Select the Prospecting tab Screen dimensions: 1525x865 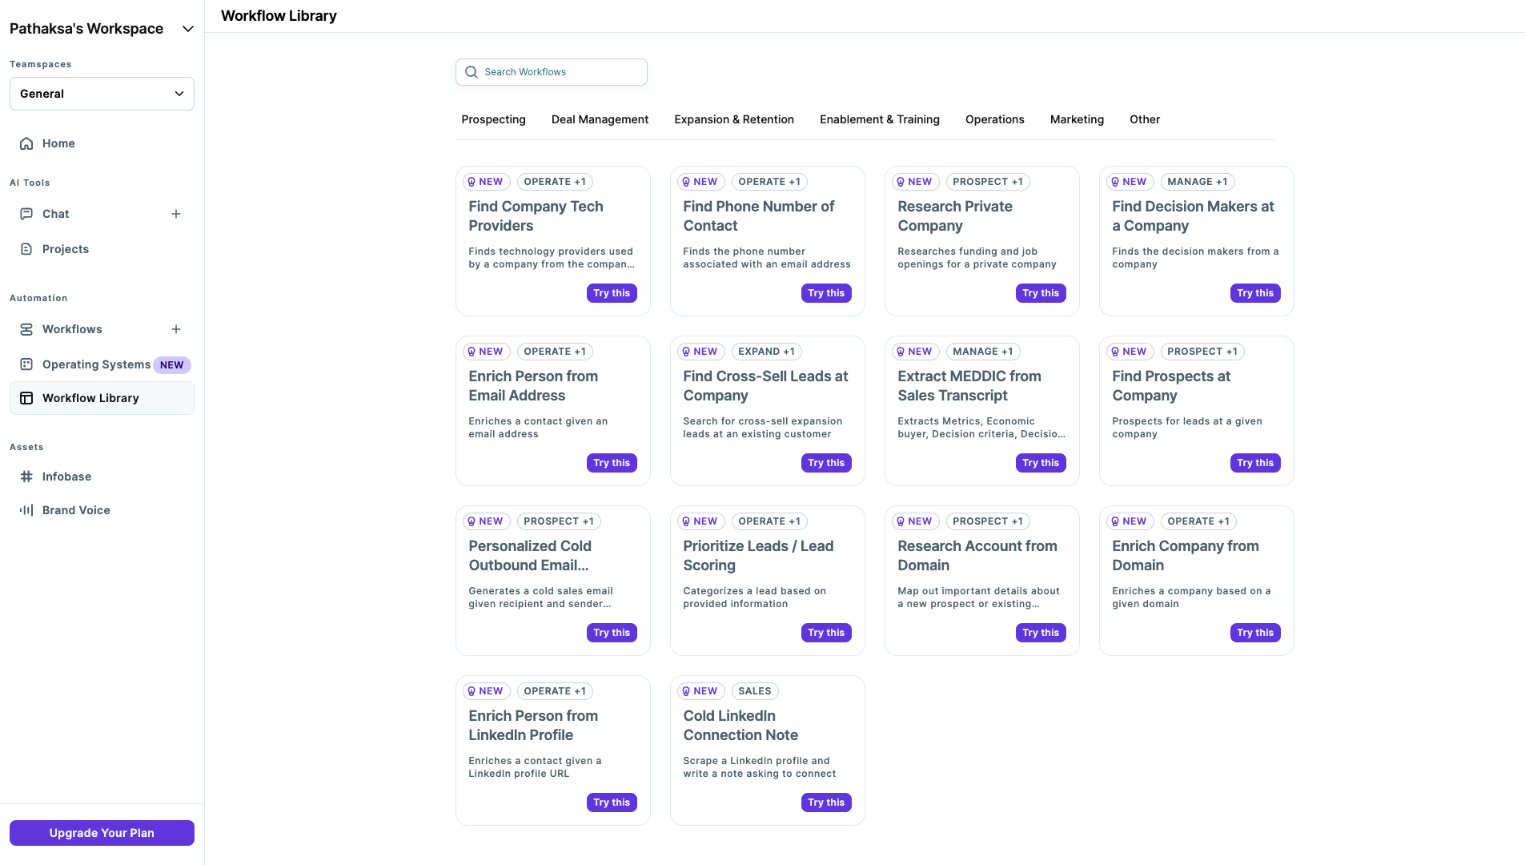point(493,119)
